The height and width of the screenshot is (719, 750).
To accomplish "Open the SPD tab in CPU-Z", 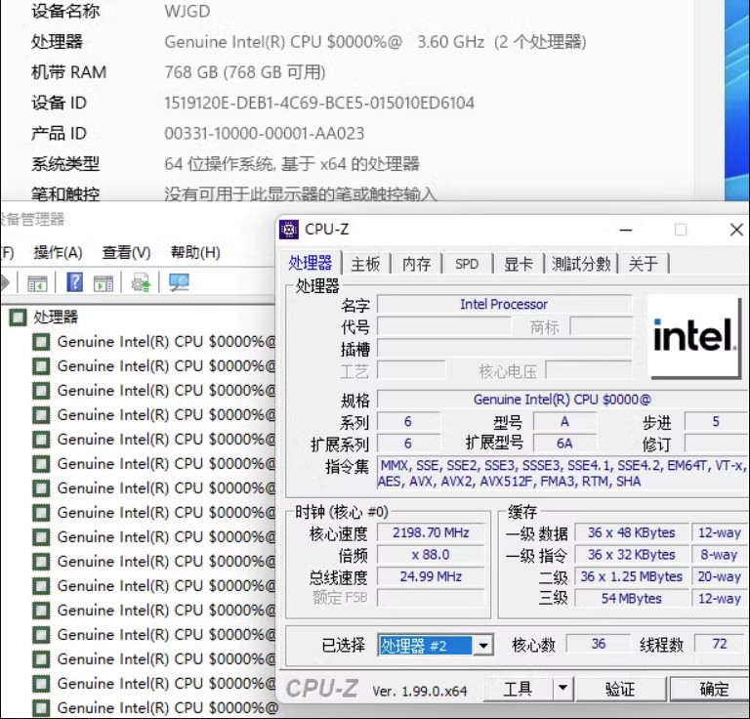I will (467, 264).
